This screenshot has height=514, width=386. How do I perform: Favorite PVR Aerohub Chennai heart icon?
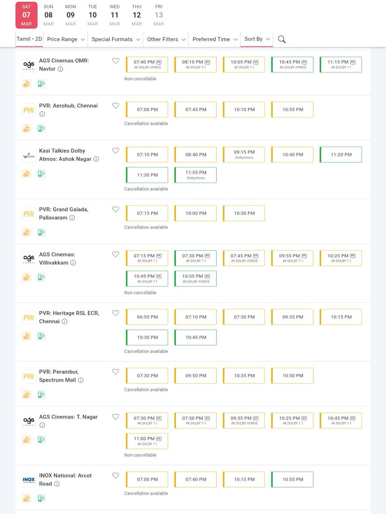coord(116,106)
